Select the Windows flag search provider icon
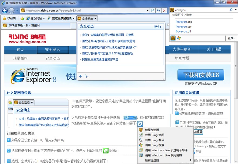This screenshot has width=238, height=164. click(x=179, y=38)
